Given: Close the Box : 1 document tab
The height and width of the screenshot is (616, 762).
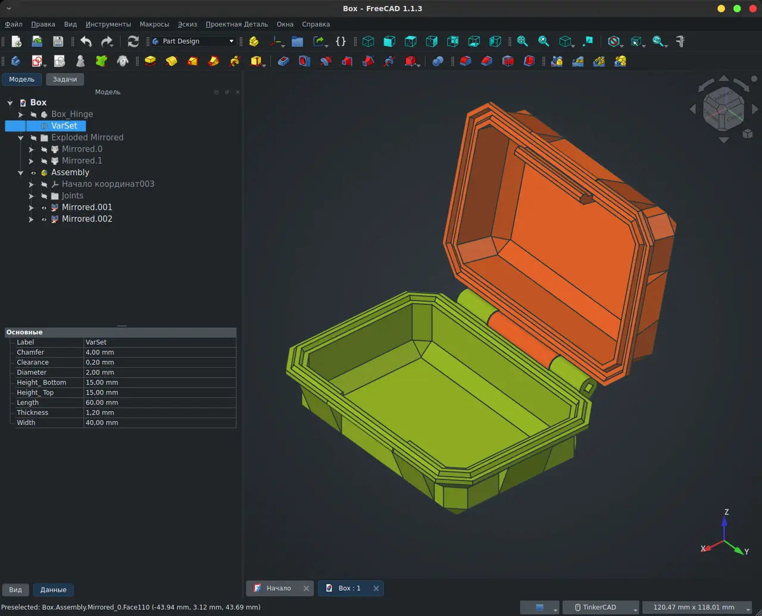Looking at the screenshot, I should (376, 588).
